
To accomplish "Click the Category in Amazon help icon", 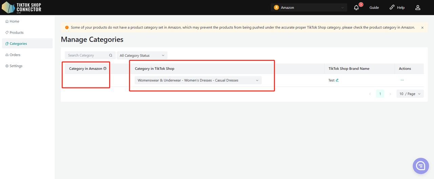I will point(105,69).
